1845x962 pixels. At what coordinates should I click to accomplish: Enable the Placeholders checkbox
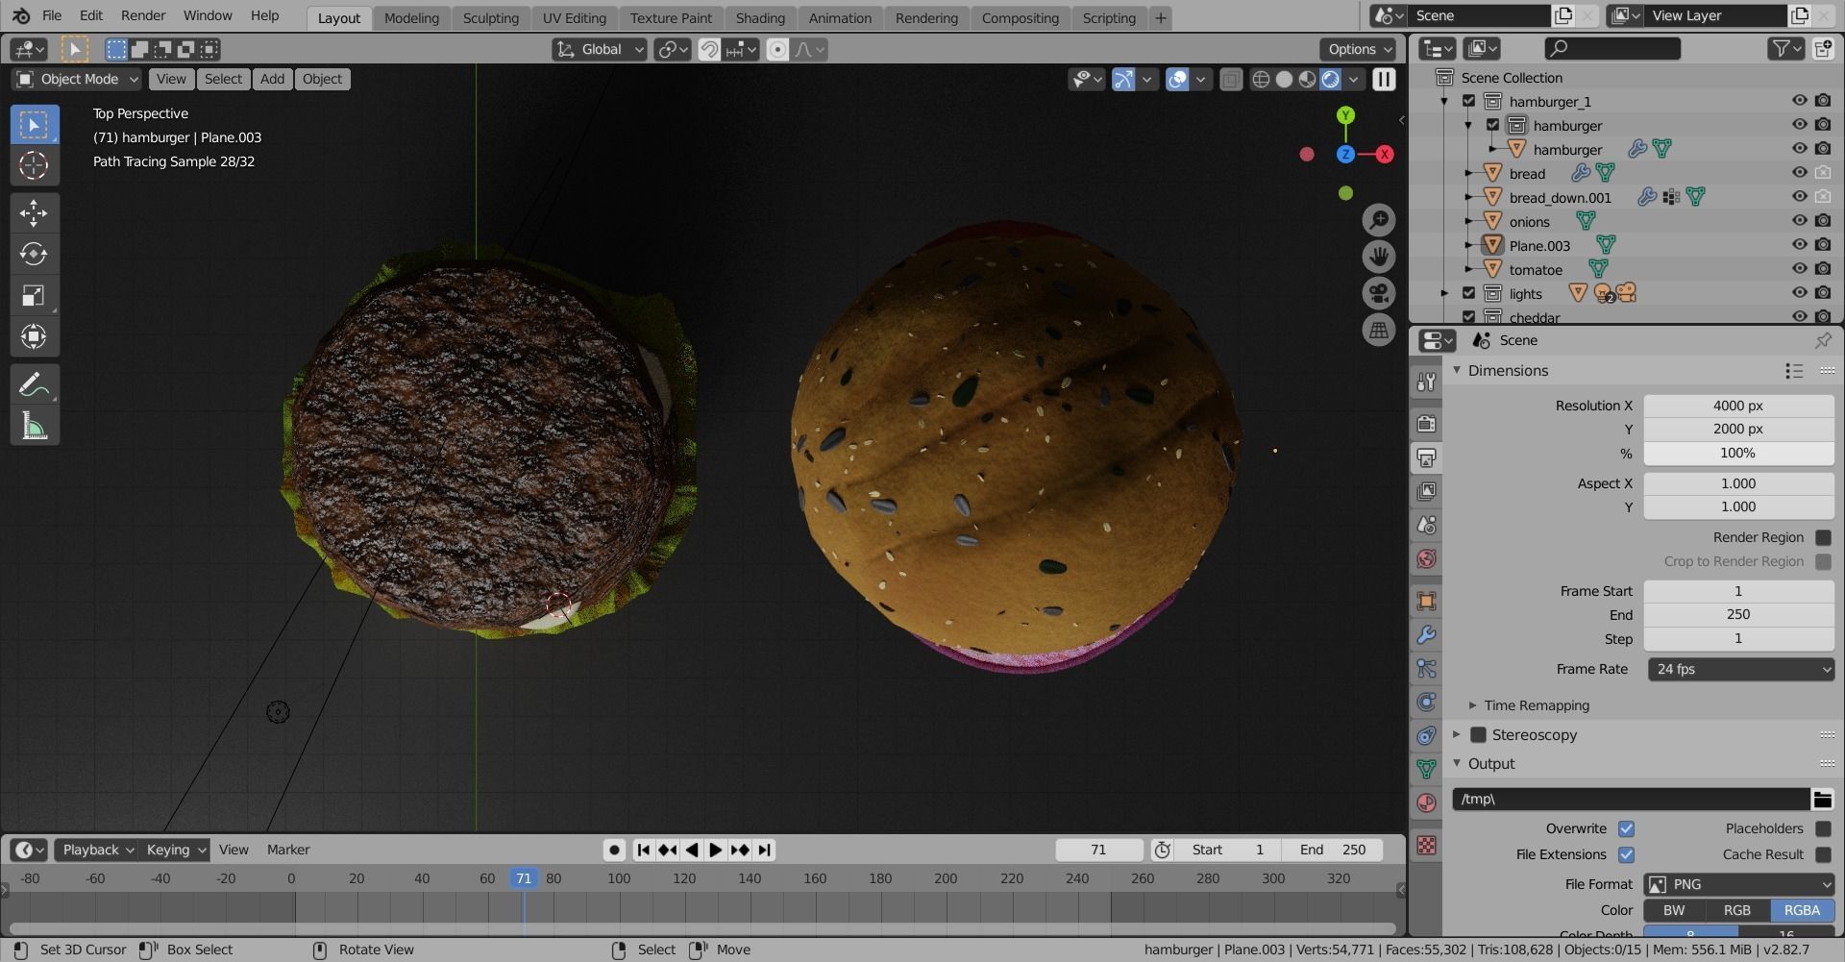(1823, 828)
